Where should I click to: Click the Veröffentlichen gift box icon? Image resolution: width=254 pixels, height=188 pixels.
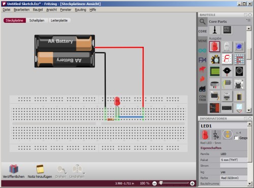tap(14, 169)
